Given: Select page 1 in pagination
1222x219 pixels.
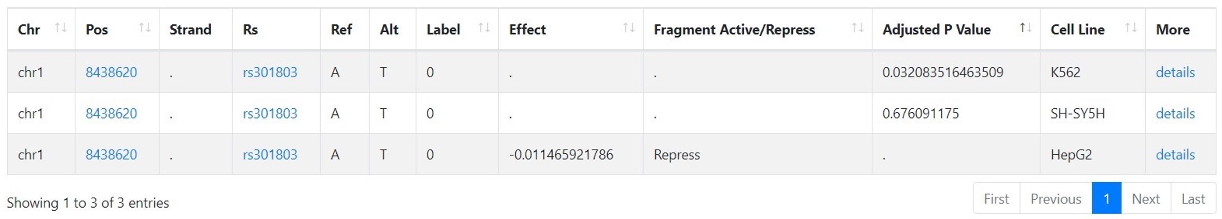Looking at the screenshot, I should pos(1106,199).
